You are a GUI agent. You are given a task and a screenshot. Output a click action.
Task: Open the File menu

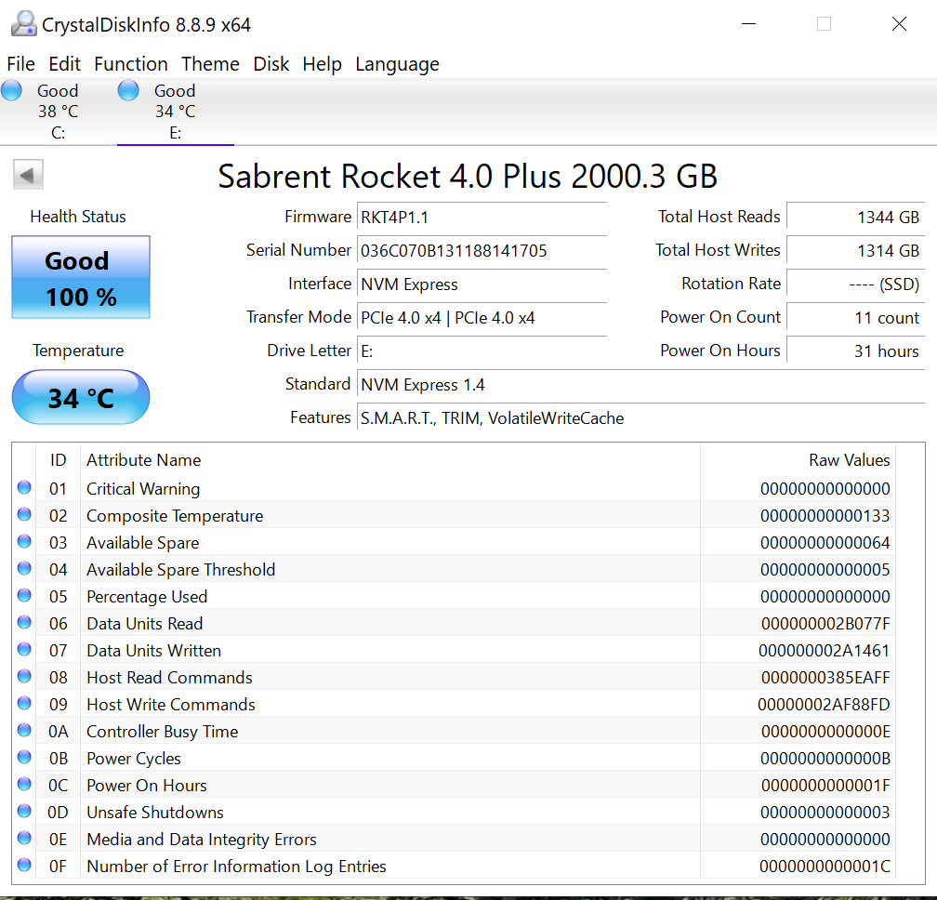[x=20, y=64]
